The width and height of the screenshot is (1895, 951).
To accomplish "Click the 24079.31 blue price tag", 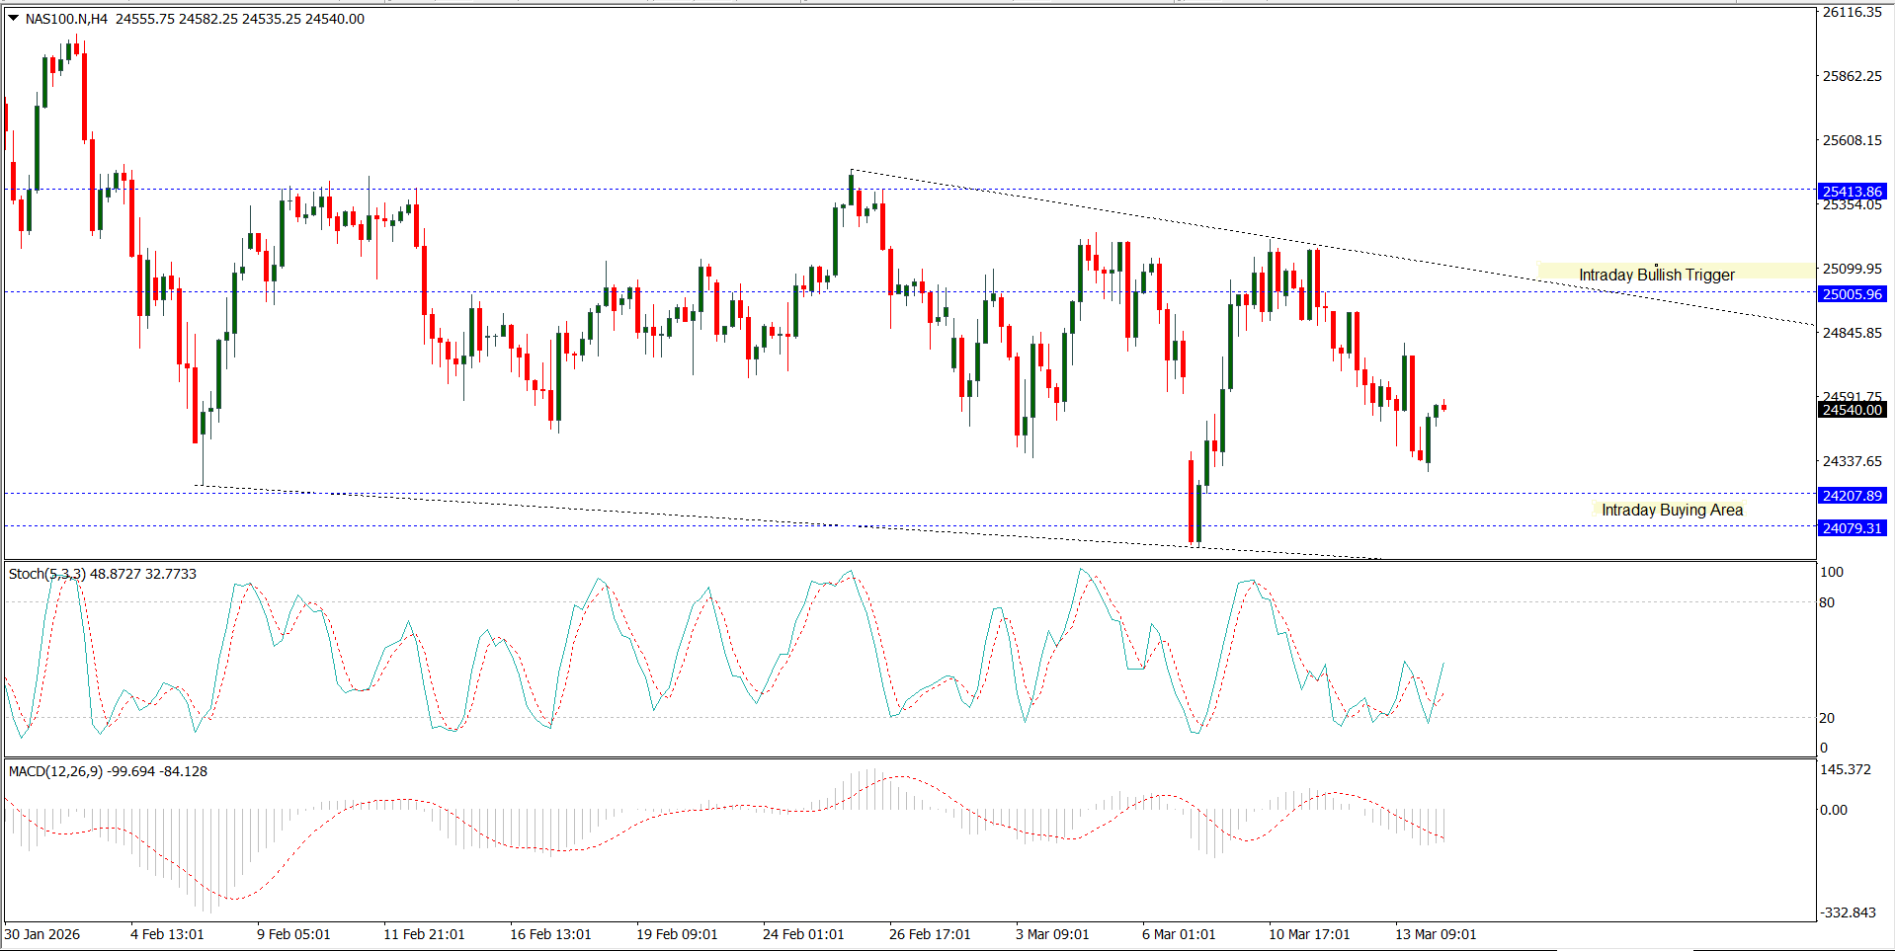I will 1852,528.
